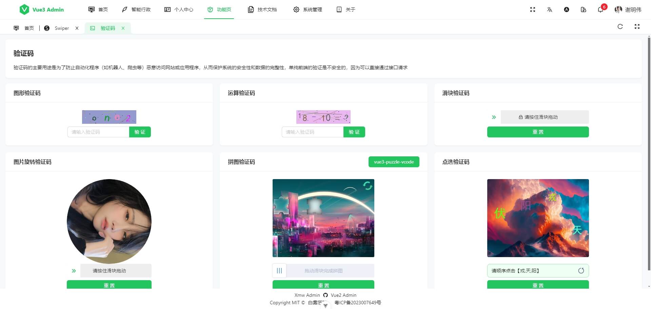Open the 智能行政 menu
The image size is (651, 309).
tap(136, 9)
